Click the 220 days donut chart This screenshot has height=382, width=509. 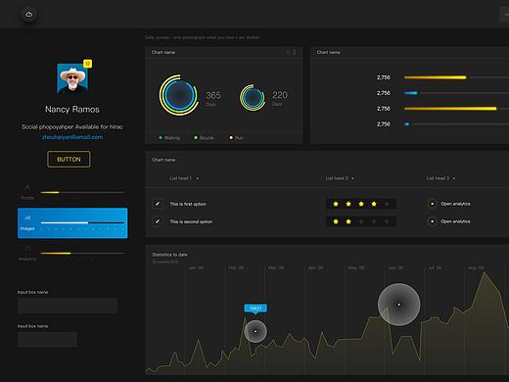[x=253, y=97]
